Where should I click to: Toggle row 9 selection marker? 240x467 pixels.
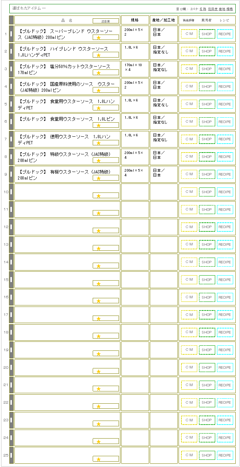(x=11, y=174)
